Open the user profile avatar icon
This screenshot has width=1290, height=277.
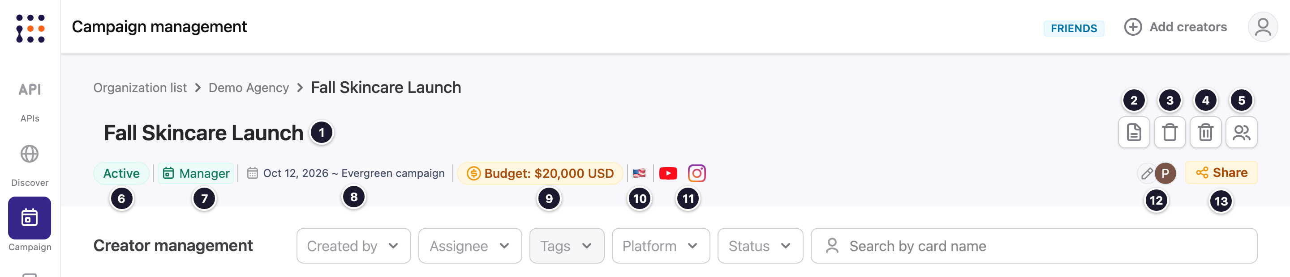1263,27
